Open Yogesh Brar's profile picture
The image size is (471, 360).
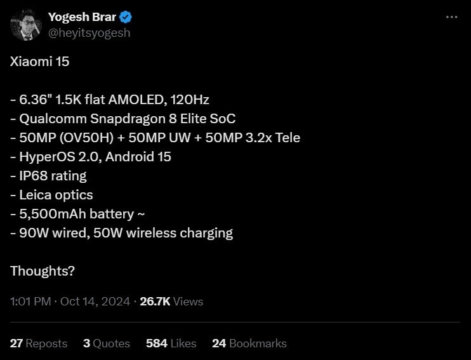click(x=25, y=25)
